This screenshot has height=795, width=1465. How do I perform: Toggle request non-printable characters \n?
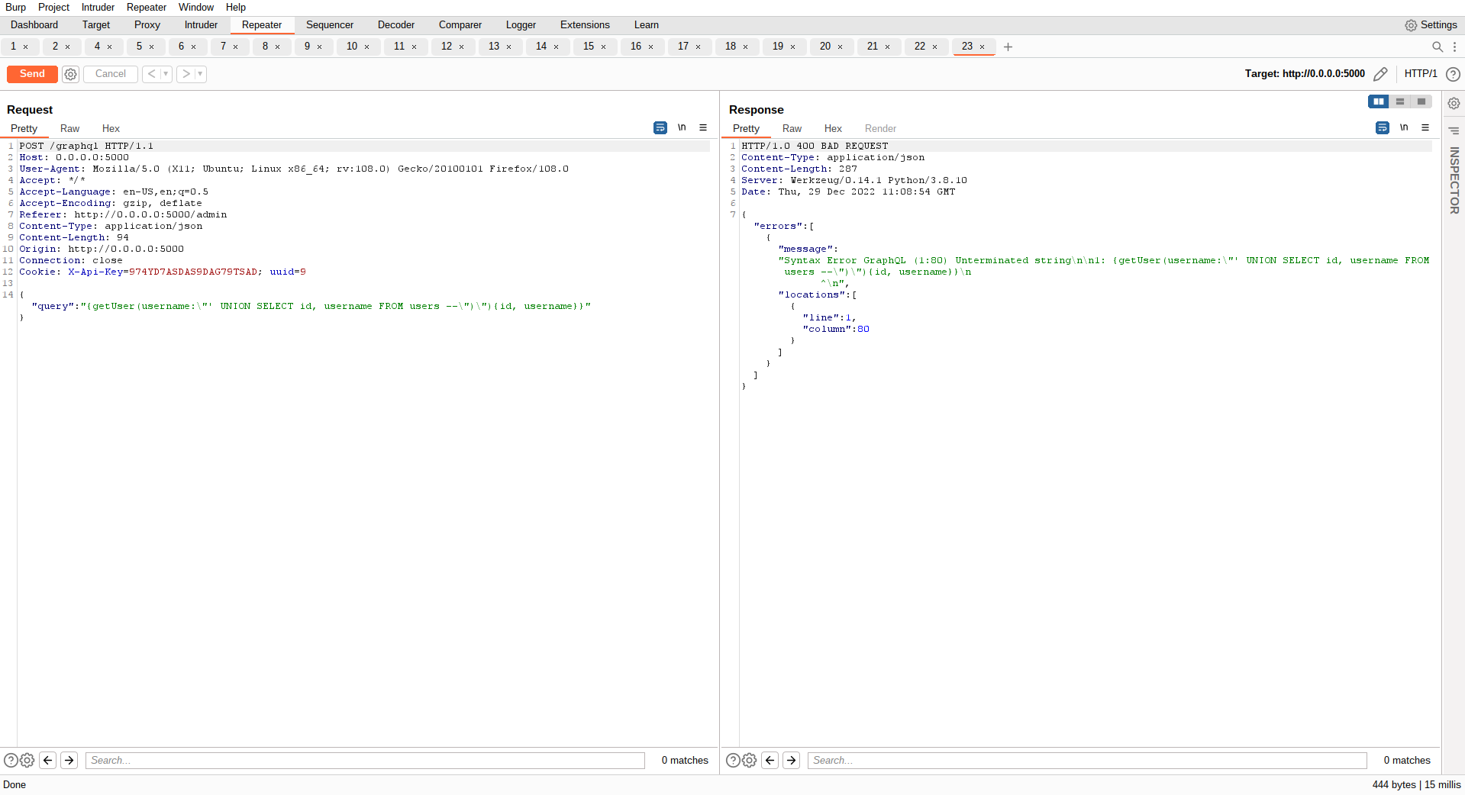point(682,127)
